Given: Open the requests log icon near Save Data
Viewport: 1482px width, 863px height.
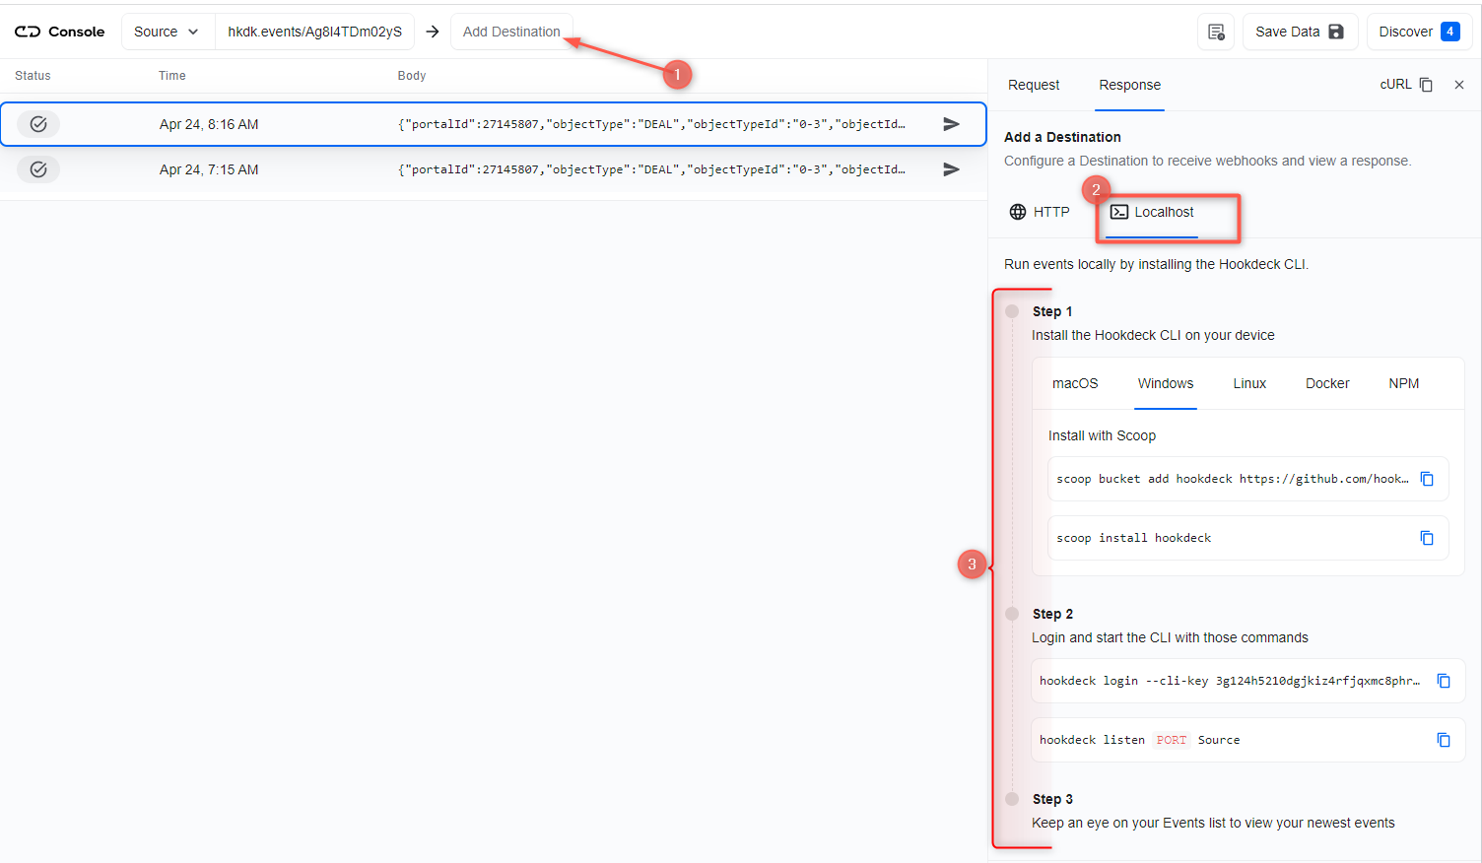Looking at the screenshot, I should pos(1215,31).
